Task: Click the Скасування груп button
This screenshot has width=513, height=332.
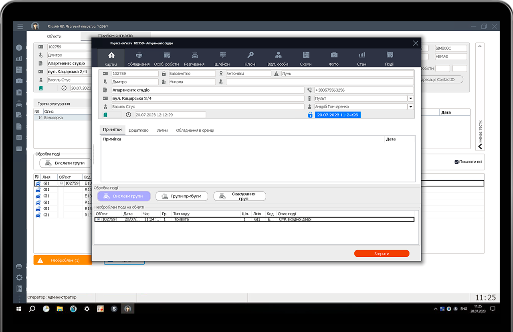Action: pyautogui.click(x=240, y=196)
